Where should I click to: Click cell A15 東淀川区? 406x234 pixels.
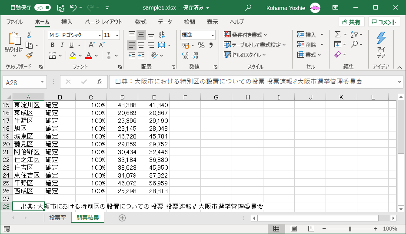tap(29, 105)
